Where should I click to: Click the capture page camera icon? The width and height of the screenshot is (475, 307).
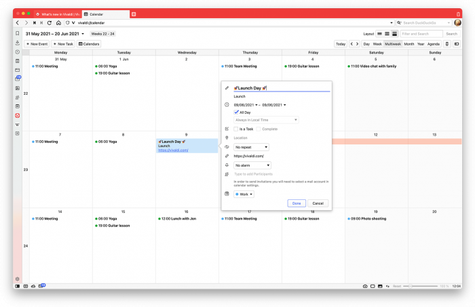(365, 286)
